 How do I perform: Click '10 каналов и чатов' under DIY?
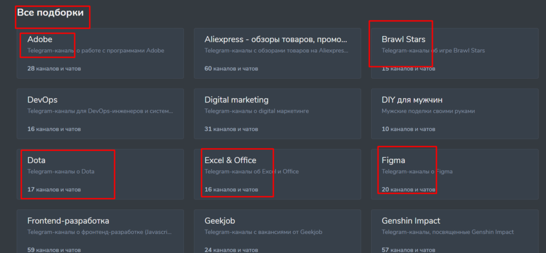(408, 129)
